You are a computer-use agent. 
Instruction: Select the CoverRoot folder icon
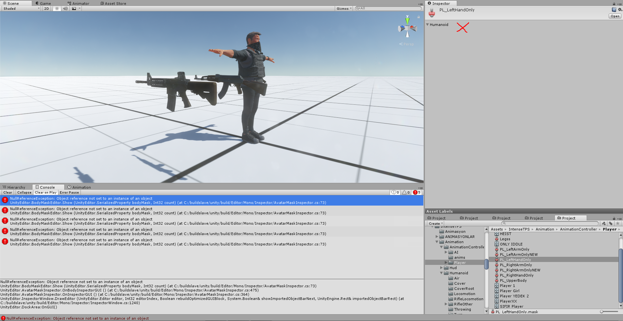(x=451, y=289)
